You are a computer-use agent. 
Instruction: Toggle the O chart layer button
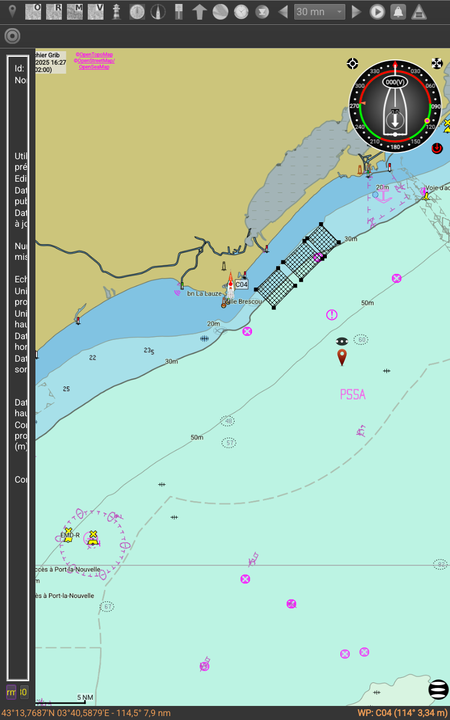pos(33,12)
